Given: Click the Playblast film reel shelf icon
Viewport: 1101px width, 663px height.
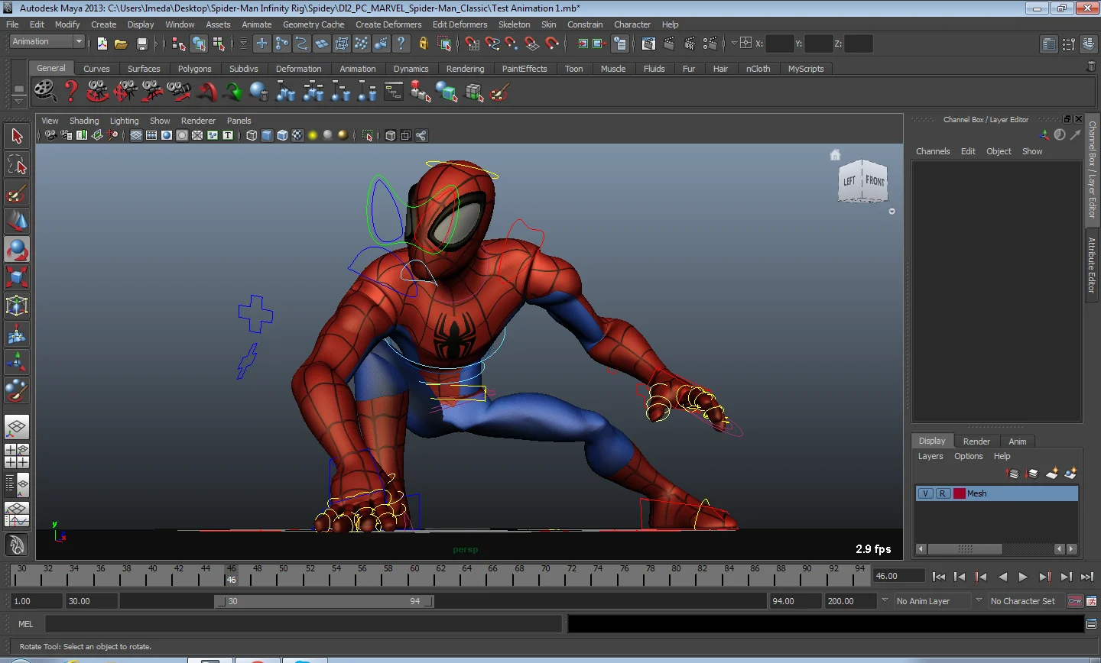Looking at the screenshot, I should (x=45, y=92).
